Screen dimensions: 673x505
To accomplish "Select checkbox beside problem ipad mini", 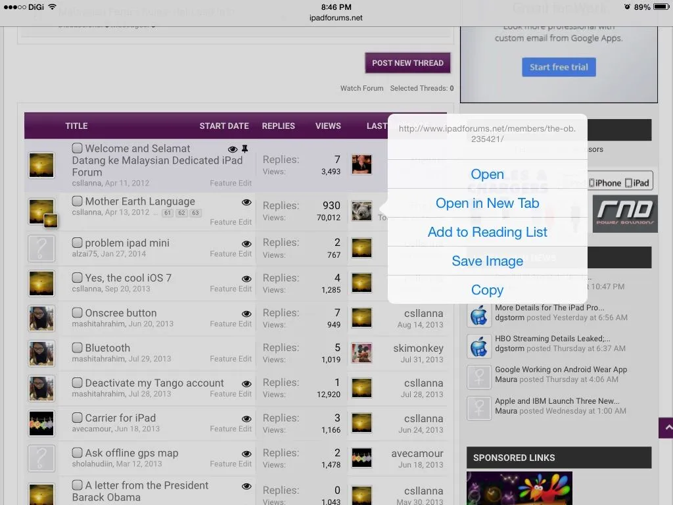I will (78, 243).
